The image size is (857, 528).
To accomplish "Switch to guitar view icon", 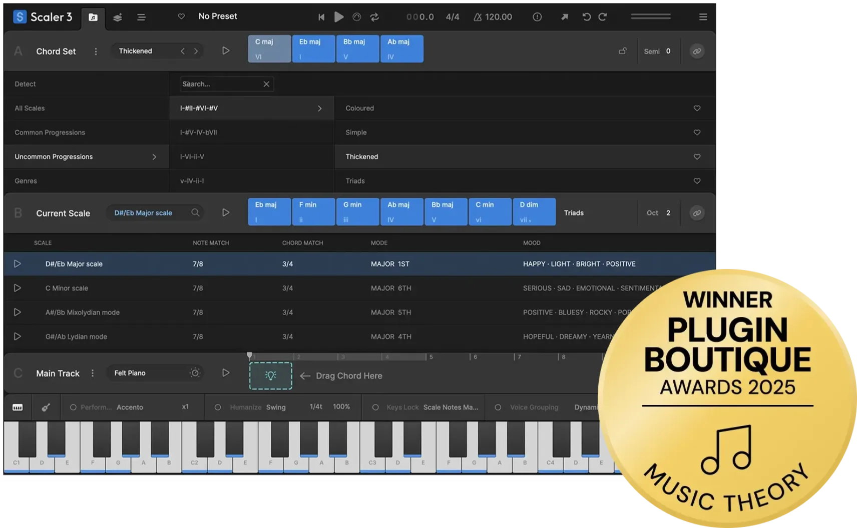I will pos(46,407).
